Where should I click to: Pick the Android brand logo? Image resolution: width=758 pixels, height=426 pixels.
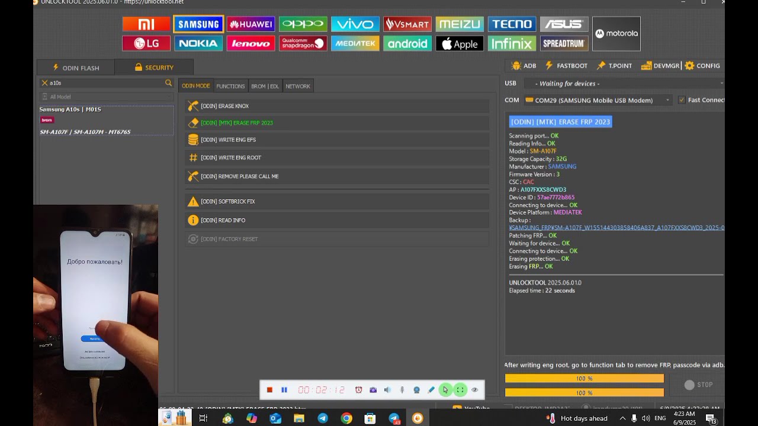(x=407, y=43)
